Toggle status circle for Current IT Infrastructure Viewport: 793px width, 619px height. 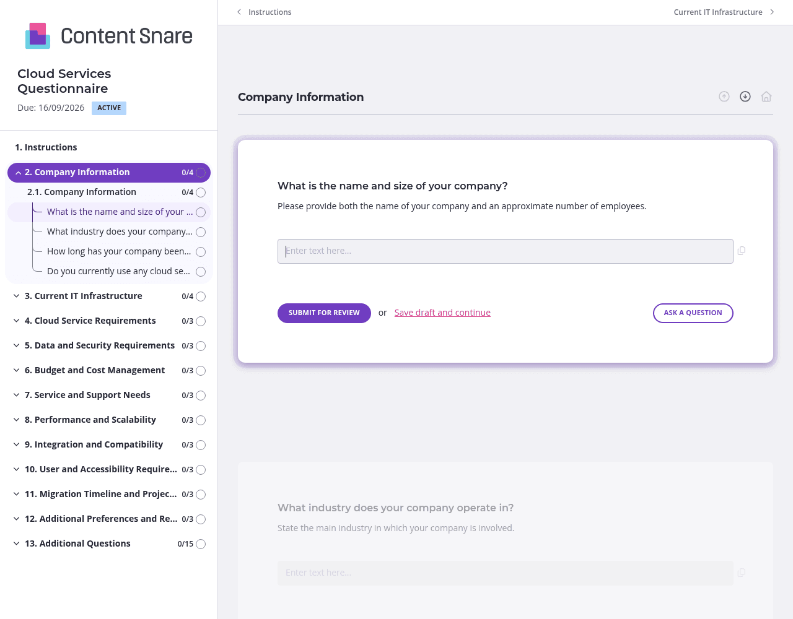[x=201, y=297]
